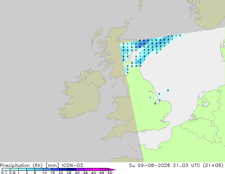Click the legend label '50'
Screen dimensions: 225x174
pyautogui.click(x=110, y=173)
